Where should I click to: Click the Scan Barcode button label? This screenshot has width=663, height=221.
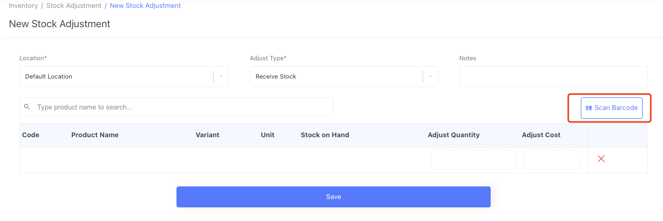click(616, 108)
